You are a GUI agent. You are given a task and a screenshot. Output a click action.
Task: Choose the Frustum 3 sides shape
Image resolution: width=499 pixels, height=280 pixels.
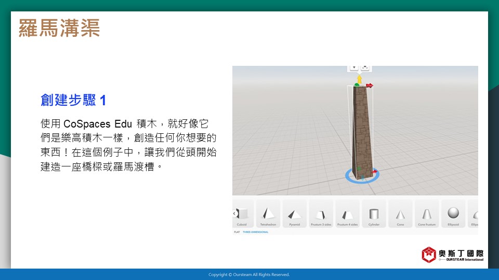coord(321,214)
